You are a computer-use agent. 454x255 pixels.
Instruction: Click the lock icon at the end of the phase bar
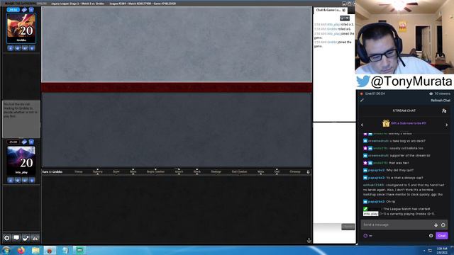(308, 171)
